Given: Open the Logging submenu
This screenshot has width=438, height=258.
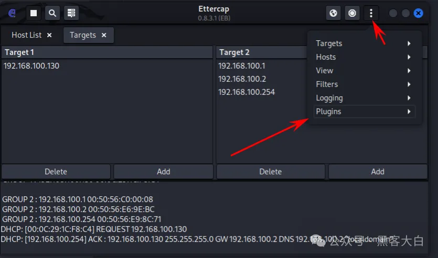Looking at the screenshot, I should coord(364,98).
